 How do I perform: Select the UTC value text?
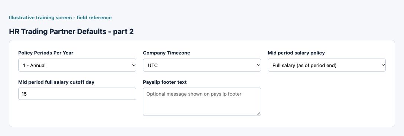153,65
